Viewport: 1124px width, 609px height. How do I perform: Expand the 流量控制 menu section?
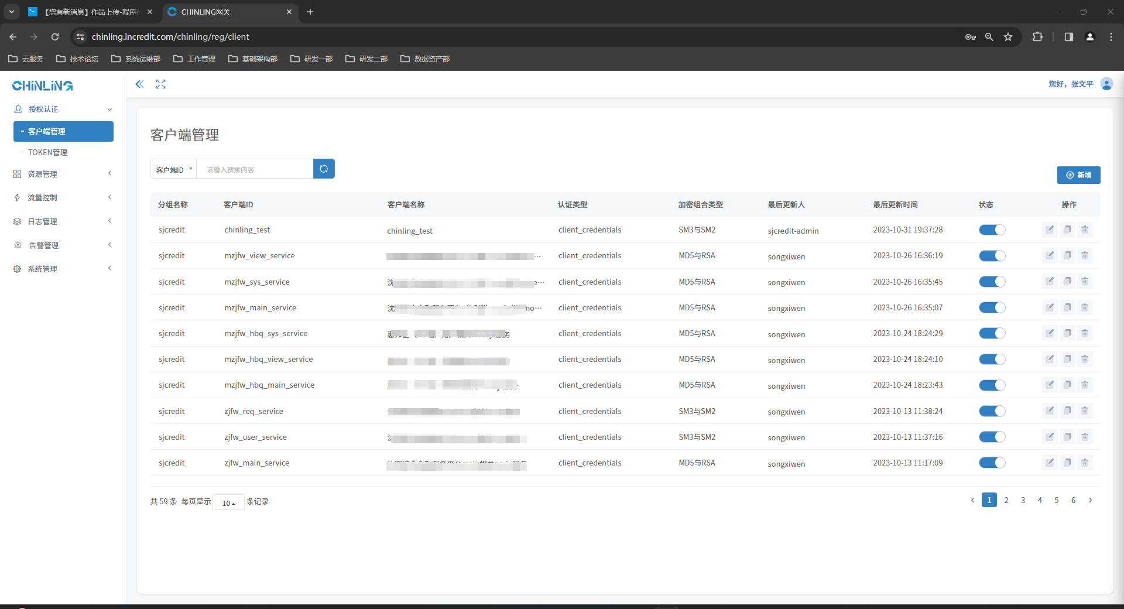63,197
